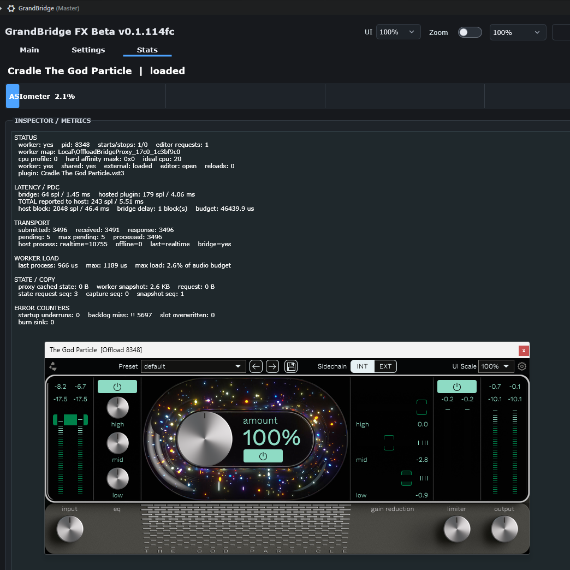This screenshot has width=570, height=570.
Task: Click the 'backlog miss: !! 5697' counter
Action: pos(120,315)
